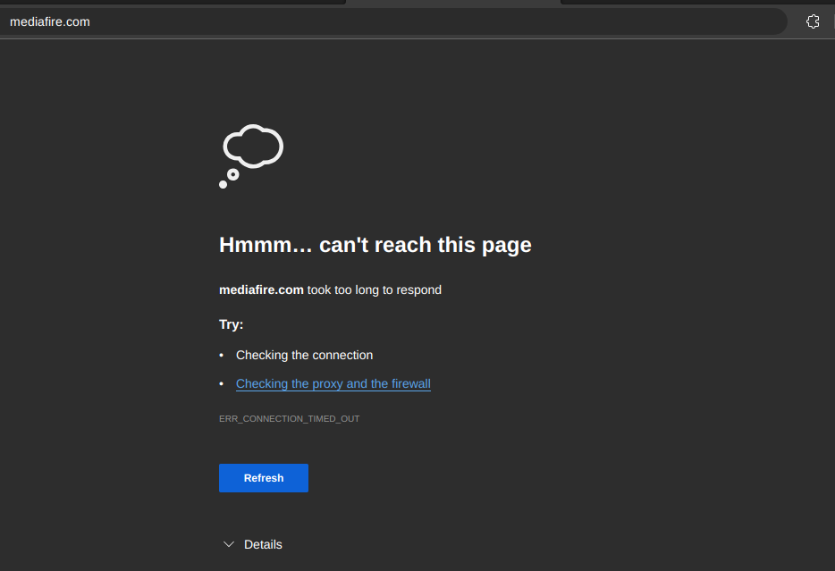
Task: Click the thought cloud error icon
Action: [251, 155]
